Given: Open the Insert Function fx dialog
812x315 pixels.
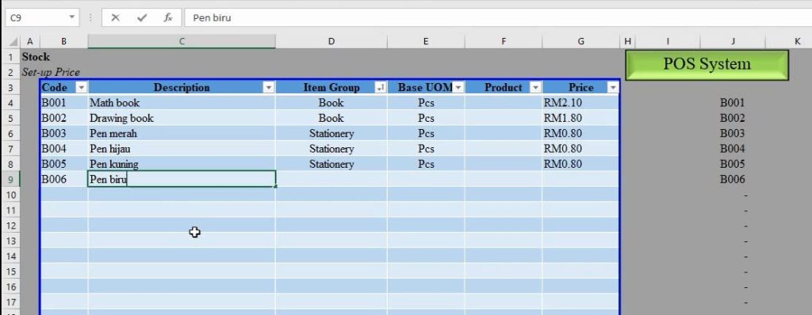Looking at the screenshot, I should 168,17.
